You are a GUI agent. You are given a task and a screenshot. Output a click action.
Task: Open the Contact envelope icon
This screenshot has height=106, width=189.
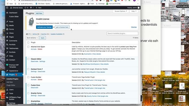(x=7, y=60)
